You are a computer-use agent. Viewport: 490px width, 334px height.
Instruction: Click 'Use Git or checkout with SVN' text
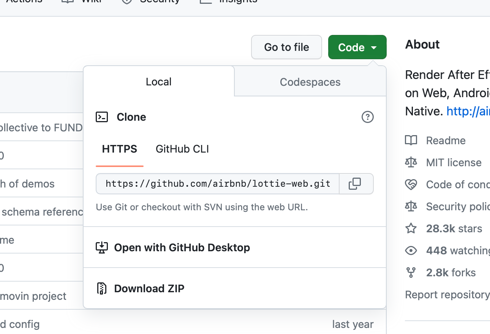coord(202,207)
